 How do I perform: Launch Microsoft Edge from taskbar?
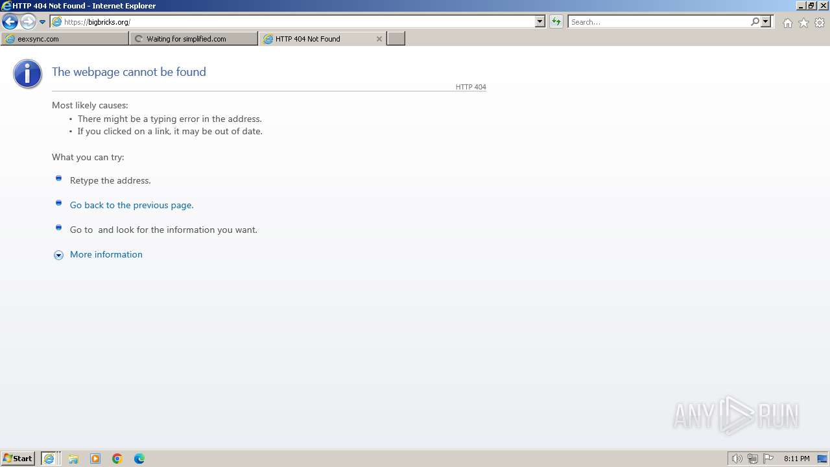pos(139,459)
